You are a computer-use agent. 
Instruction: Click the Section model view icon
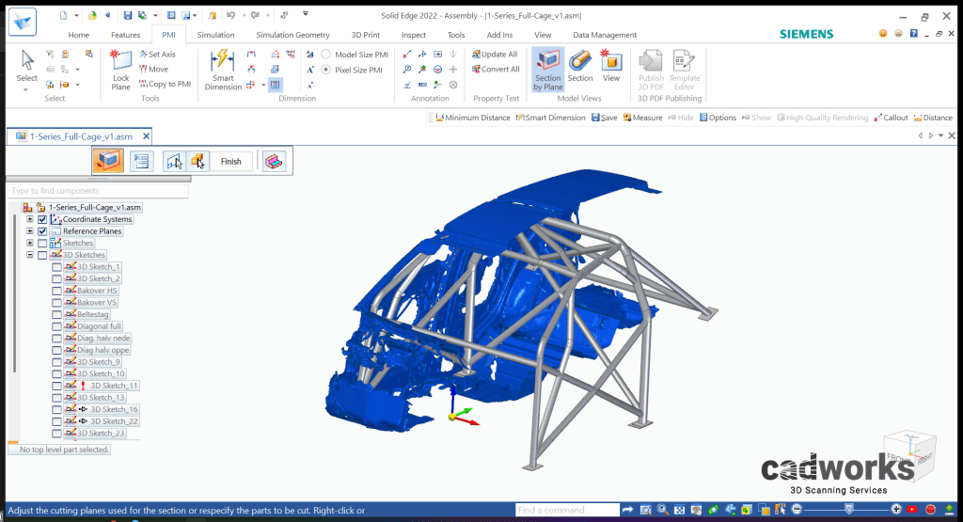tap(580, 68)
